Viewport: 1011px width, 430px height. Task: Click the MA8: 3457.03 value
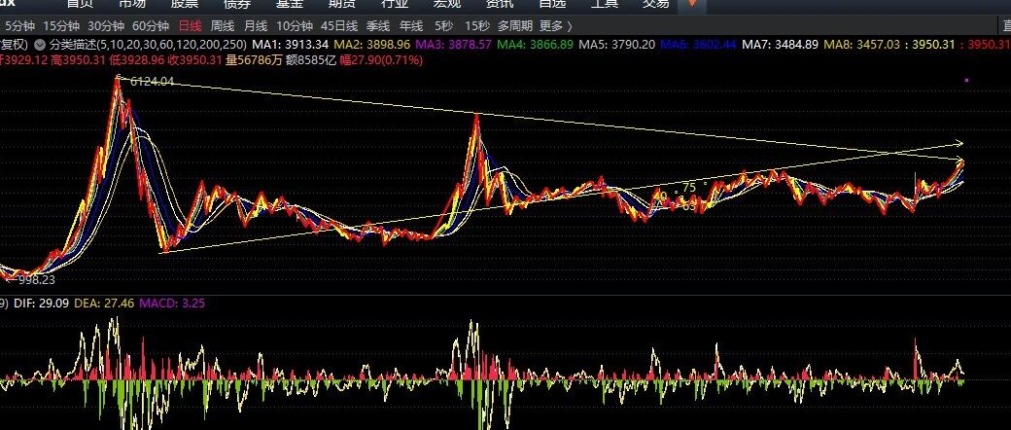[862, 45]
